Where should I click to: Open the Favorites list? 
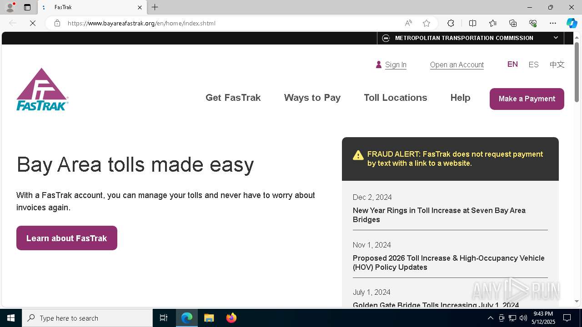[493, 23]
